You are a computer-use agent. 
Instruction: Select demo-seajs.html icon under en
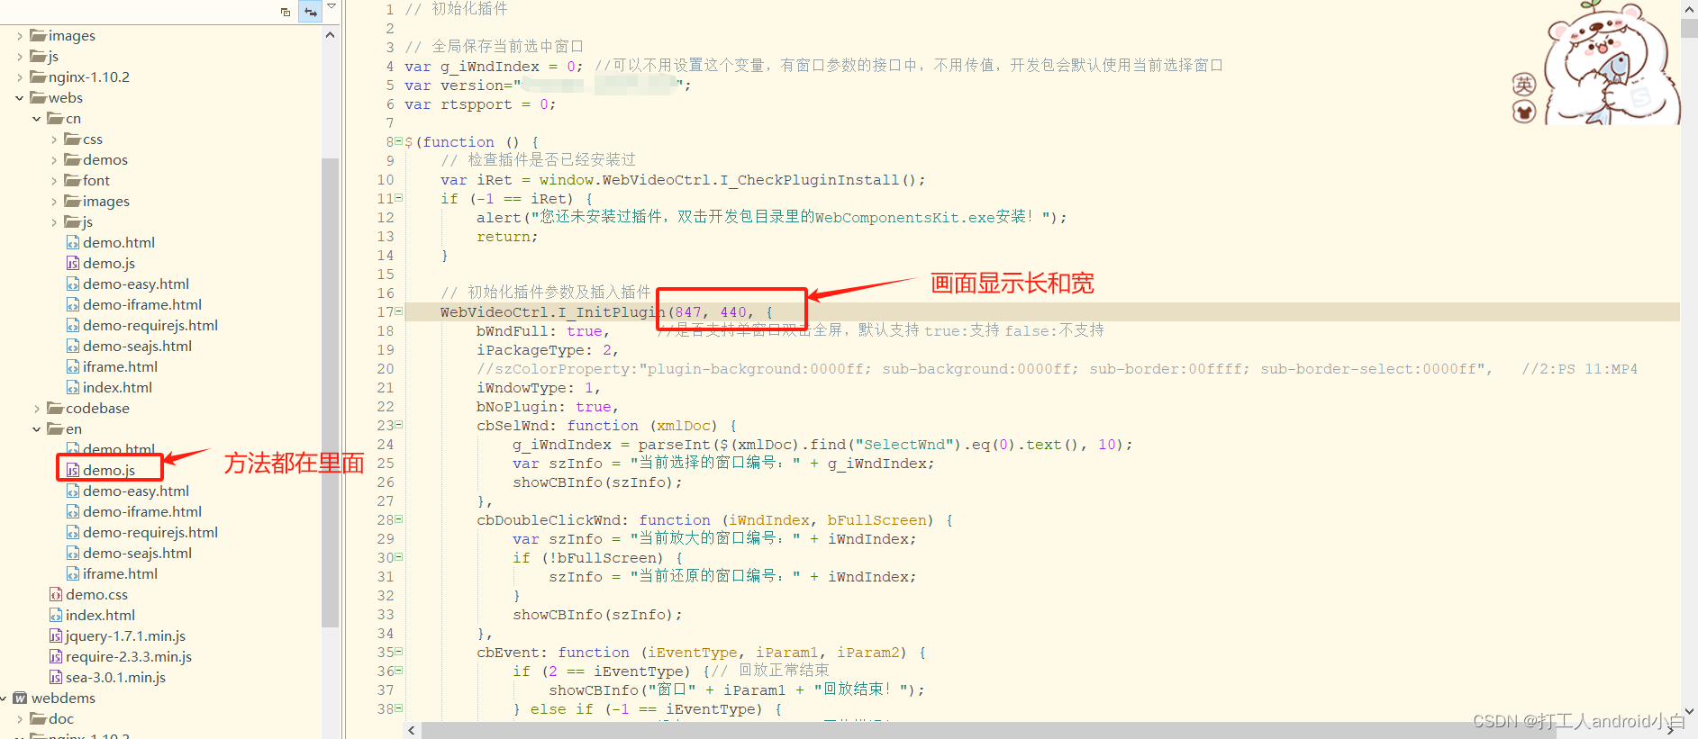73,554
